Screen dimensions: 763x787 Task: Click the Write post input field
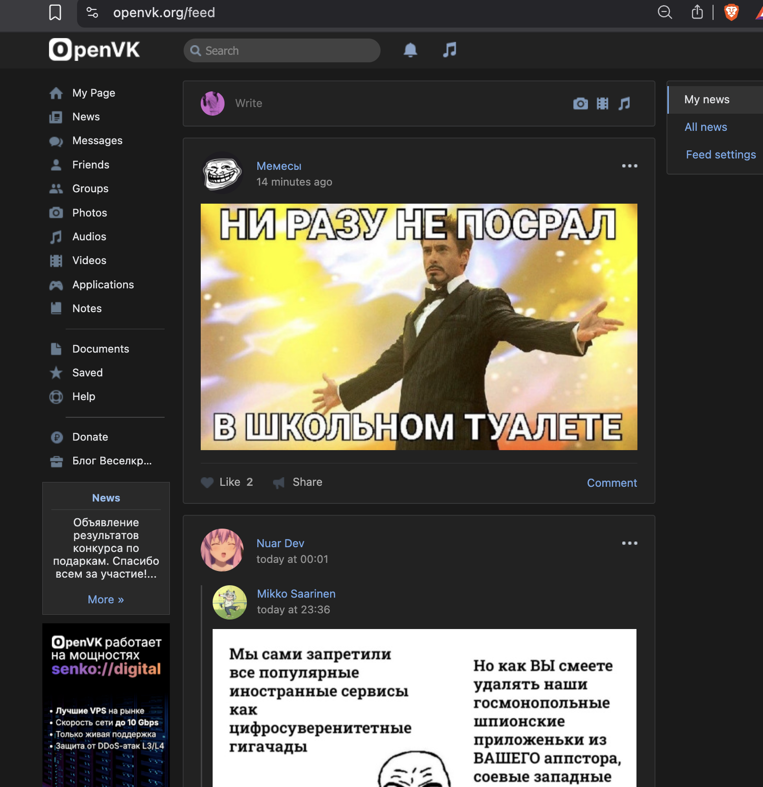point(400,104)
